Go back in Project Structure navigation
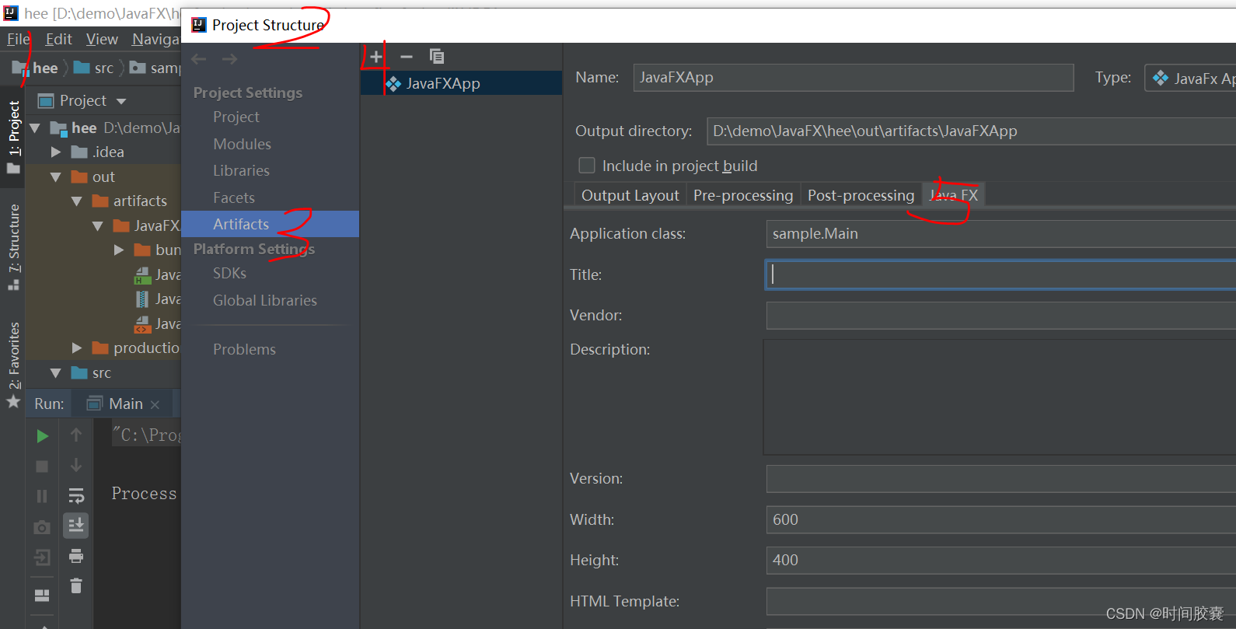The image size is (1236, 629). click(x=199, y=59)
